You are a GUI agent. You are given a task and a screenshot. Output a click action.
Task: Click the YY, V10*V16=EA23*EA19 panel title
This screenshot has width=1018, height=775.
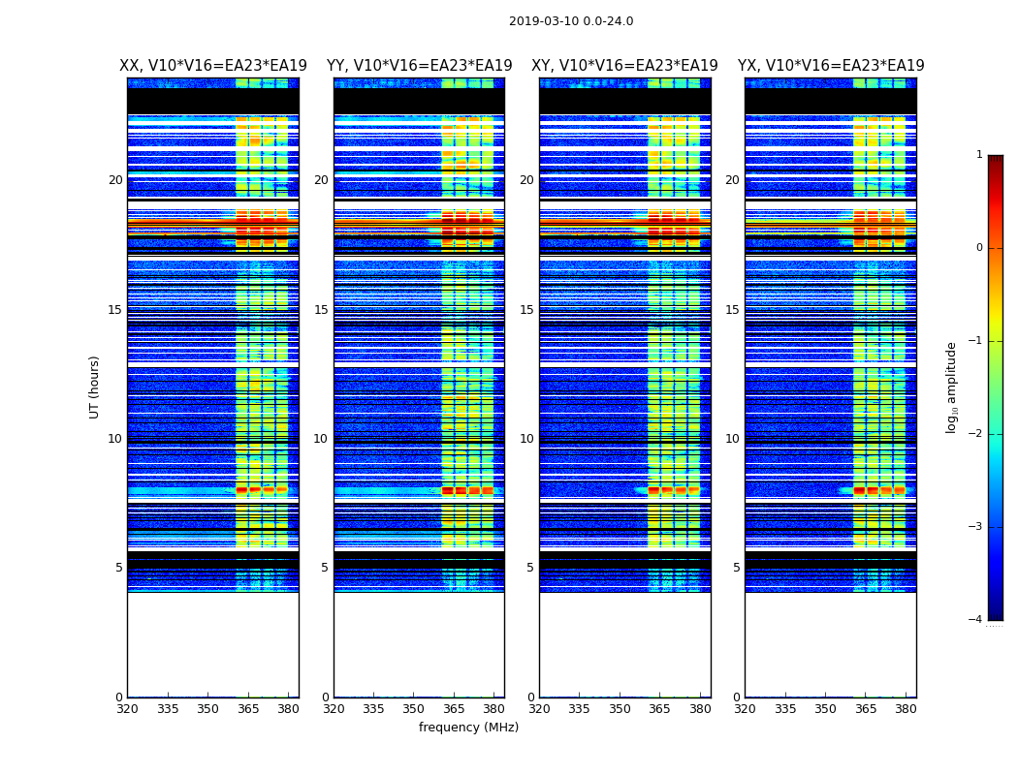[x=420, y=66]
